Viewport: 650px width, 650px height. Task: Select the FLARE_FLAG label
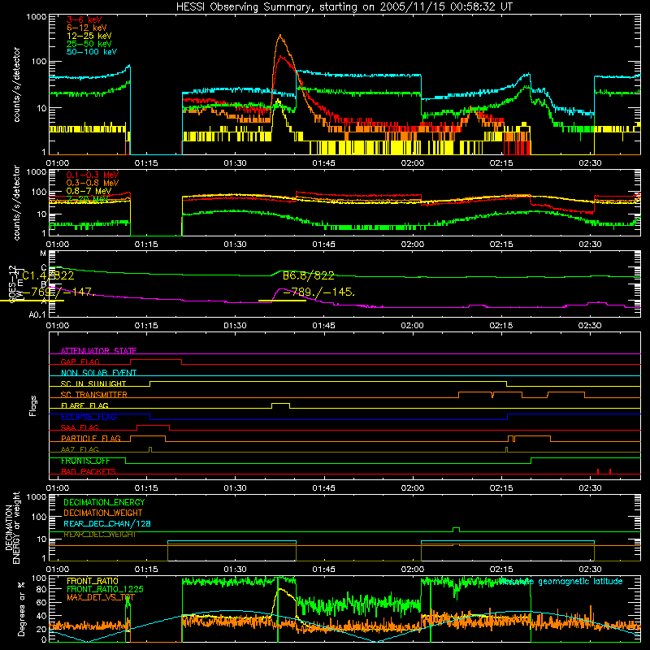click(84, 405)
